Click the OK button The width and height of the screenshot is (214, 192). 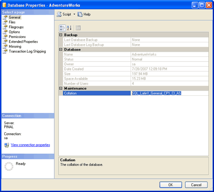click(x=171, y=185)
